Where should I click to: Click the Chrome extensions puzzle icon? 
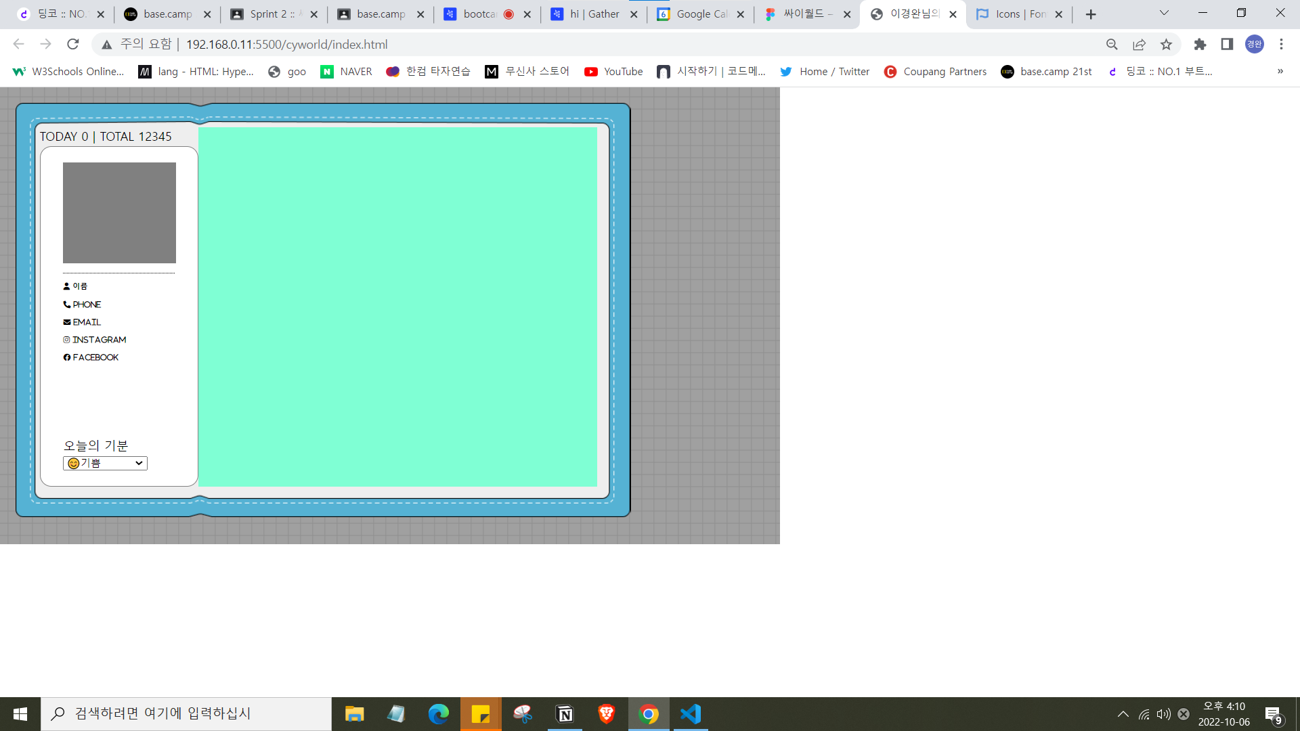pos(1200,45)
